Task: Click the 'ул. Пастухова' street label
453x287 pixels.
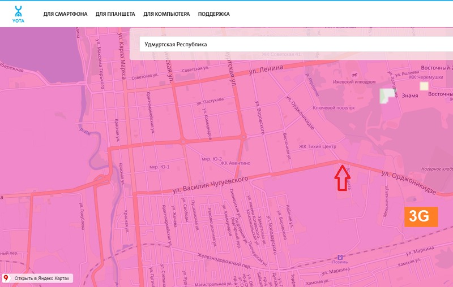Action: [210, 101]
